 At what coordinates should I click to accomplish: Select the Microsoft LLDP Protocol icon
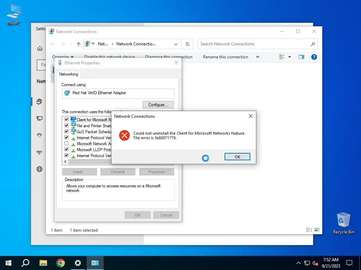point(73,150)
